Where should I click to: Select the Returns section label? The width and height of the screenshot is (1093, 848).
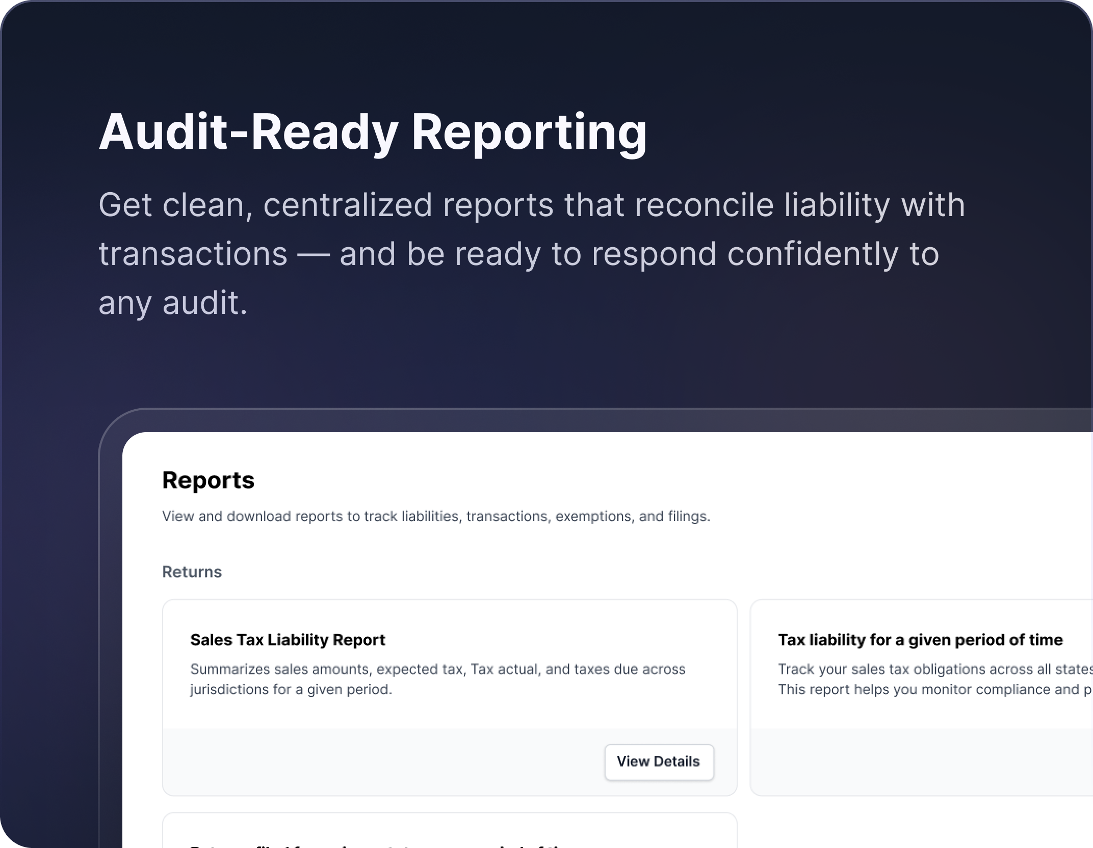[x=192, y=572]
